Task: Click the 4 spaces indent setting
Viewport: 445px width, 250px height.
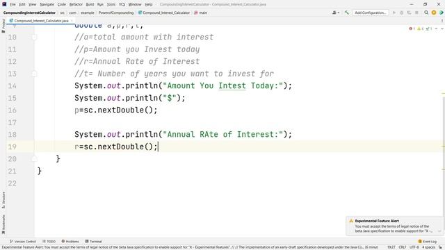Action: (x=428, y=247)
